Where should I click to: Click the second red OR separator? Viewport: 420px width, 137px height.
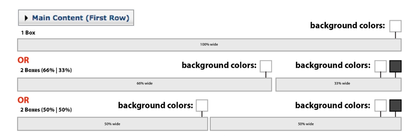[x=23, y=100]
